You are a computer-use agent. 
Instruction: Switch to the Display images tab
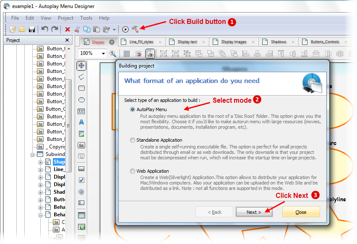(234, 42)
